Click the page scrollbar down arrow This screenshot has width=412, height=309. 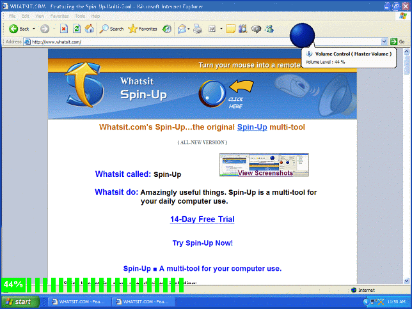click(x=406, y=281)
